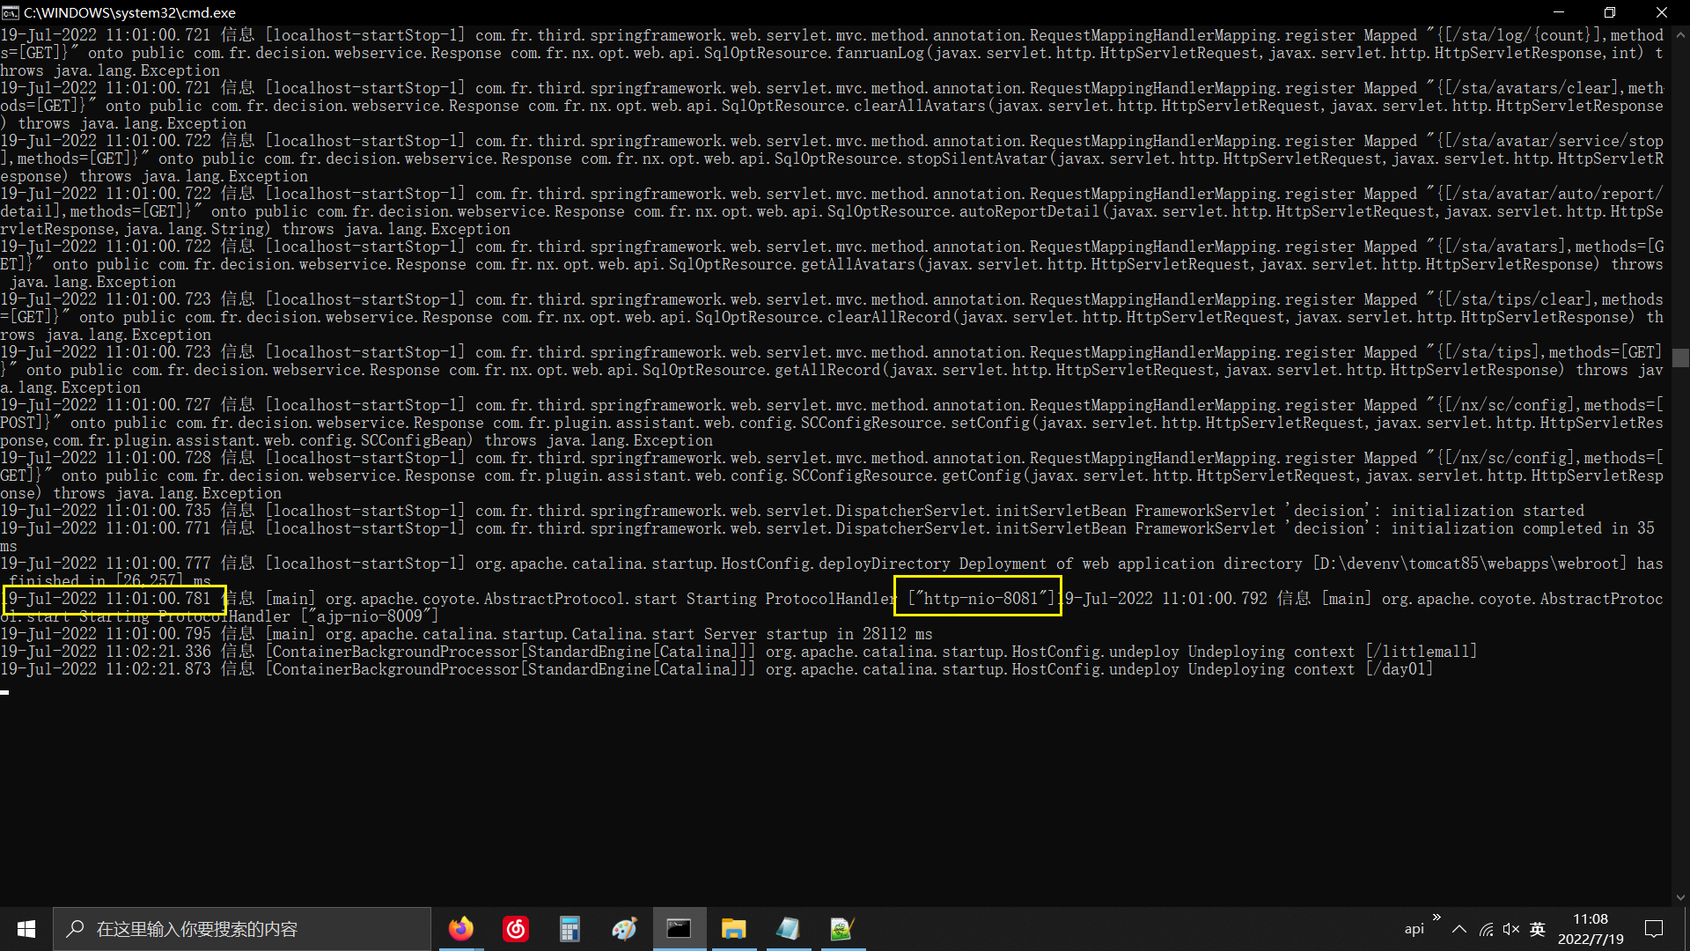Open the Calculator app in the taskbar
The width and height of the screenshot is (1690, 951).
(569, 929)
